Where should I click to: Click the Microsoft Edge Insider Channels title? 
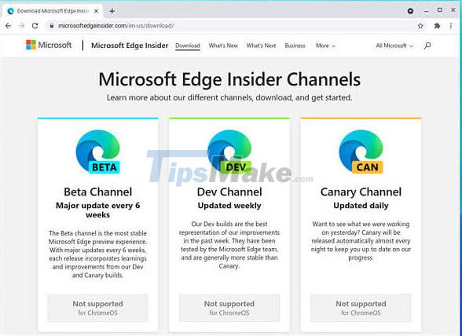click(229, 79)
